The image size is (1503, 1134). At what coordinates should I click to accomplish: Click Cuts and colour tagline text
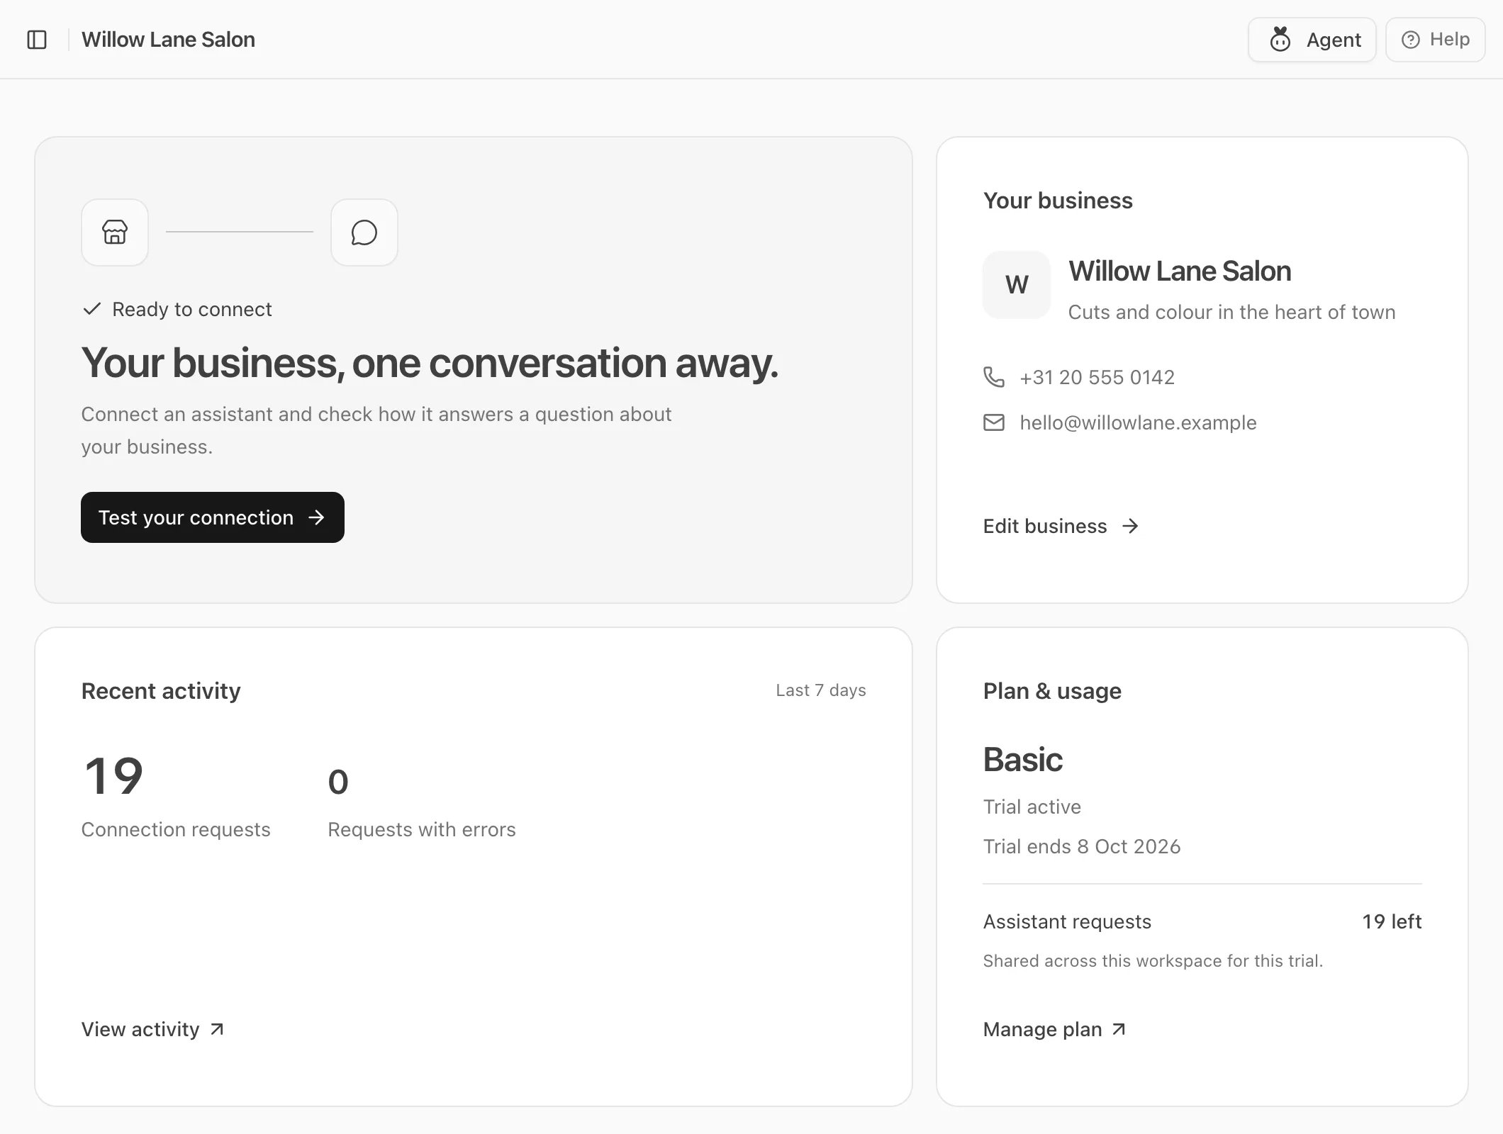pos(1231,312)
